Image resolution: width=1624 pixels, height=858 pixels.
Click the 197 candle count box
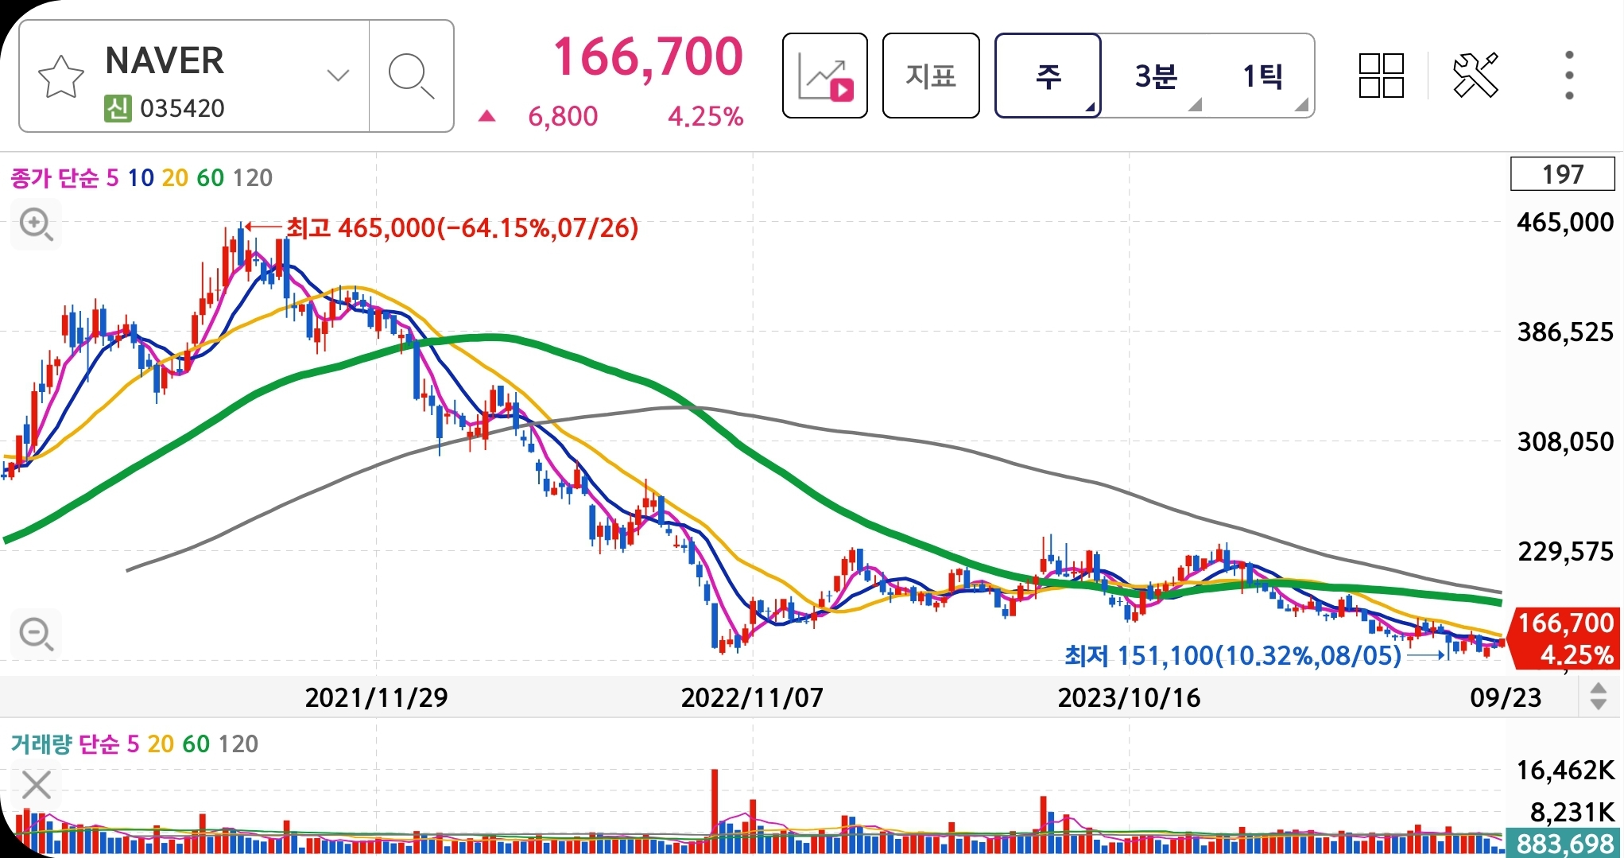pyautogui.click(x=1562, y=174)
